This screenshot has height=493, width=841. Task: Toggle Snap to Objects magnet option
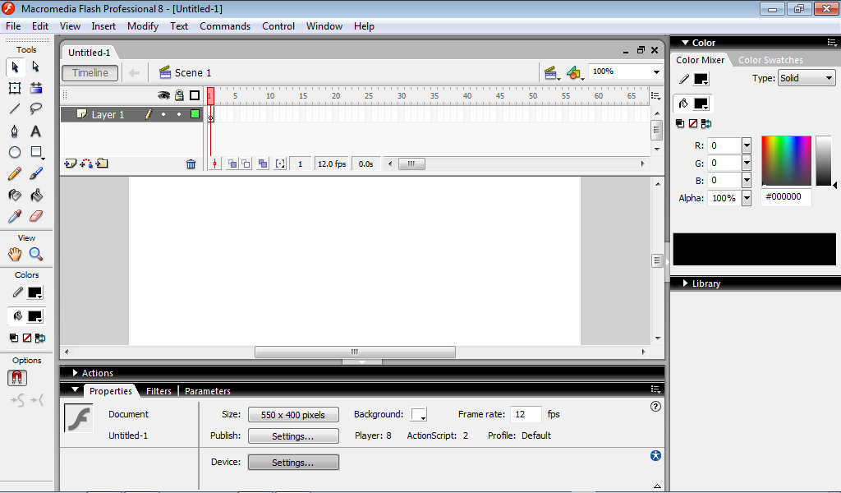point(17,378)
